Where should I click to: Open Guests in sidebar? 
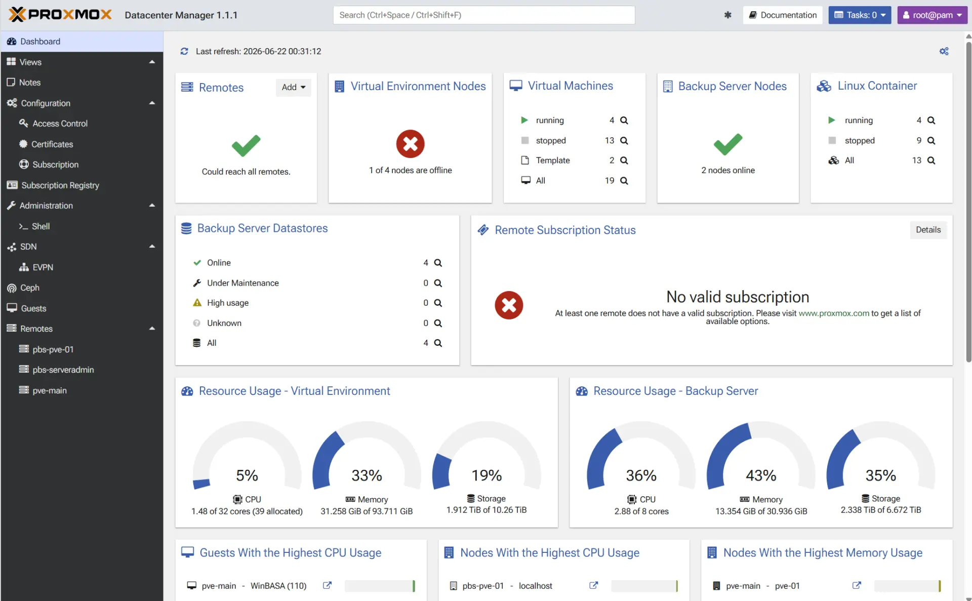click(x=82, y=308)
